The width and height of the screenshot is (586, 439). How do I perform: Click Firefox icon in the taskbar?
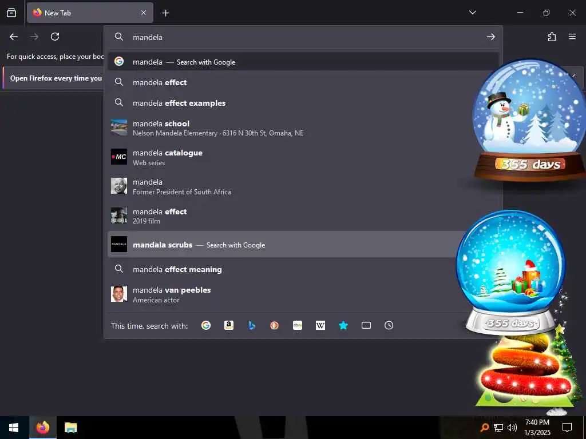click(x=42, y=428)
